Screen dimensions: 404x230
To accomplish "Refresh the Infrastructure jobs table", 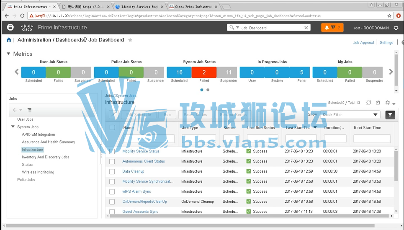I will pos(369,103).
